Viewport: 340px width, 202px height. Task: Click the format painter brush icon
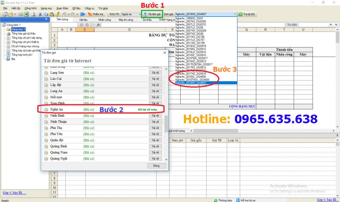pos(57,14)
